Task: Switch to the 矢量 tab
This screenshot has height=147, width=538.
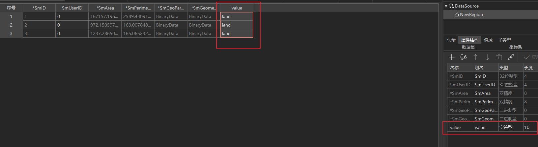Action: point(451,40)
